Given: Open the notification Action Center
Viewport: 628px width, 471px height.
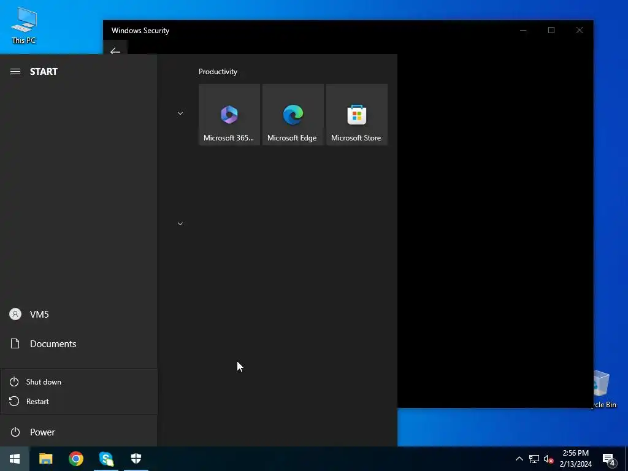Looking at the screenshot, I should [609, 459].
